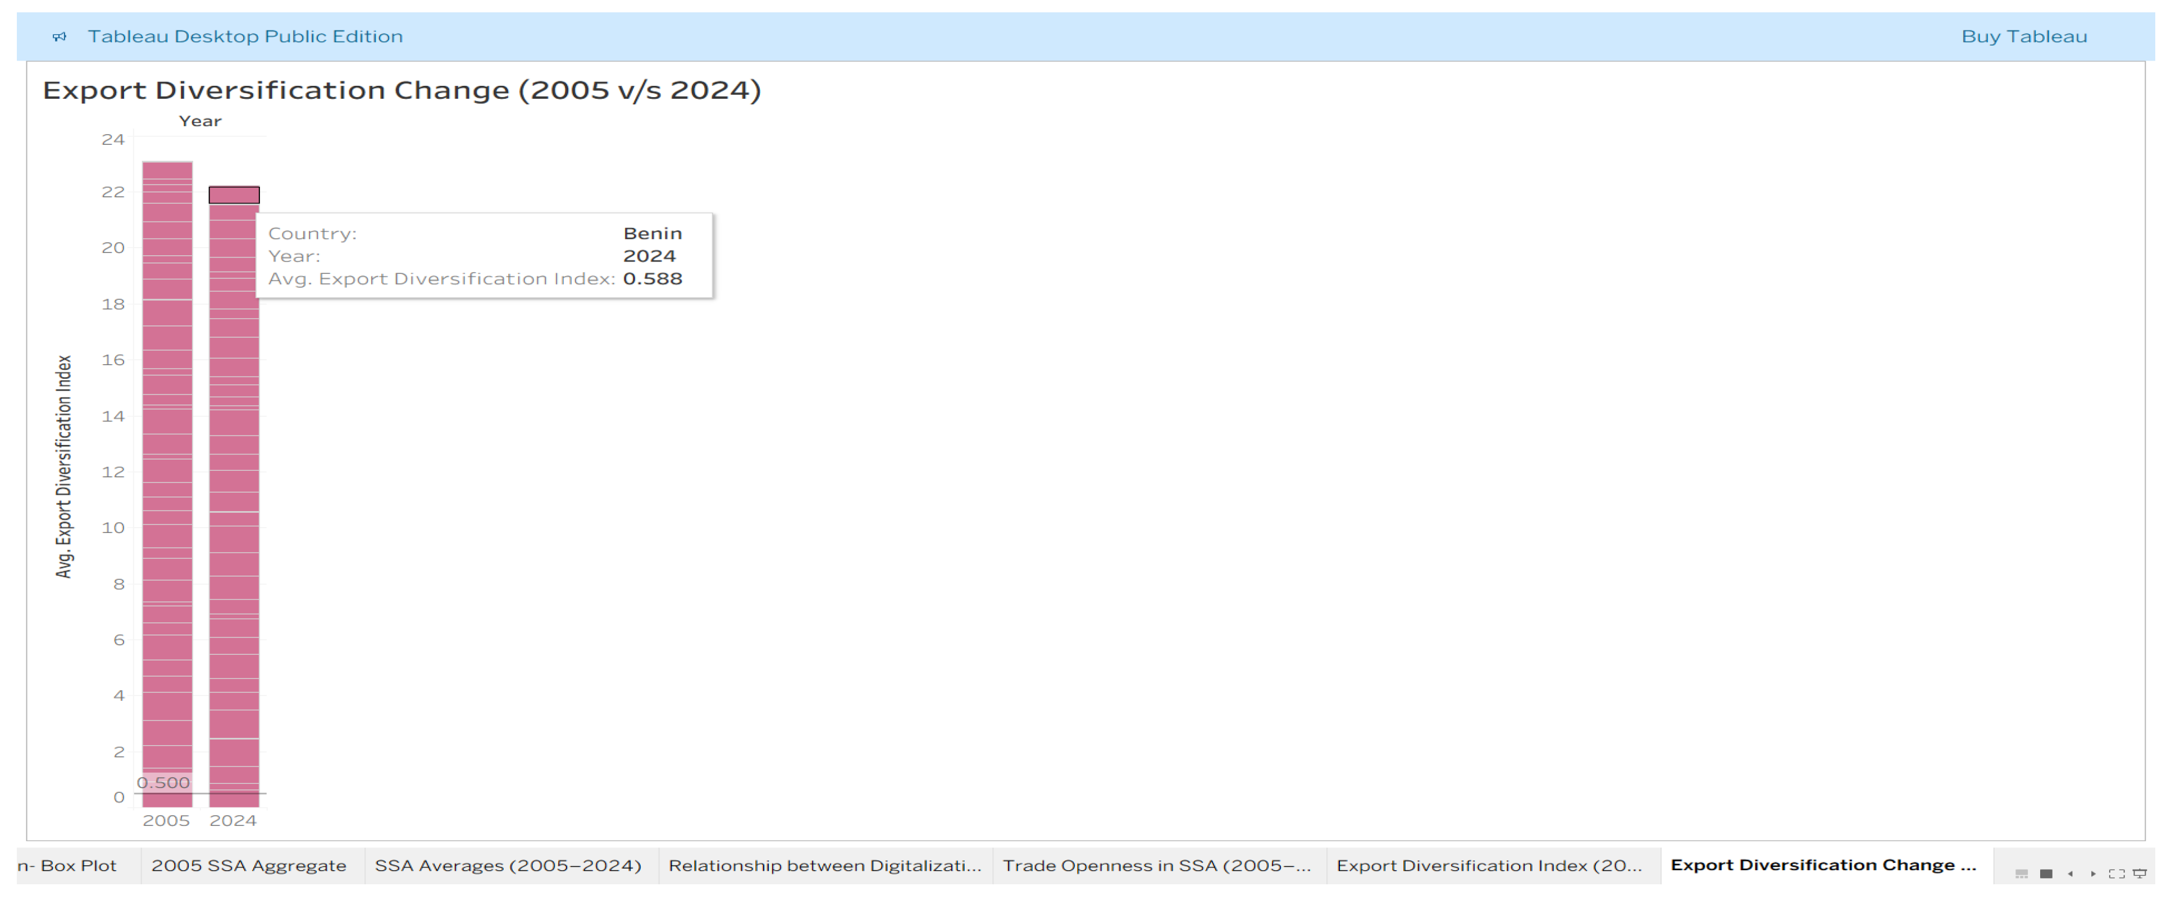Open the sheet thumbnail view icon

[2023, 874]
